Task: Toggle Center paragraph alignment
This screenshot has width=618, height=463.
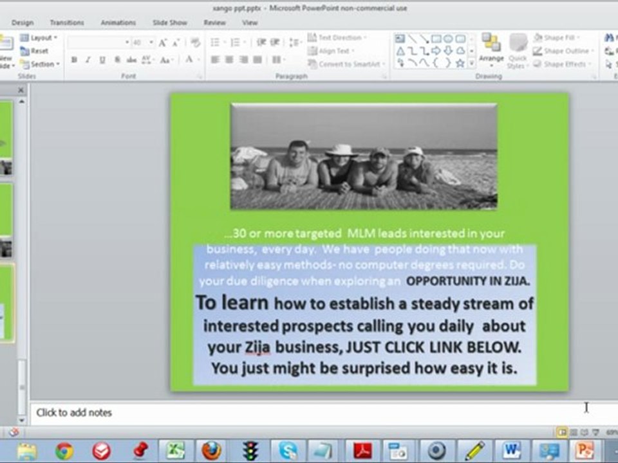Action: pos(229,60)
